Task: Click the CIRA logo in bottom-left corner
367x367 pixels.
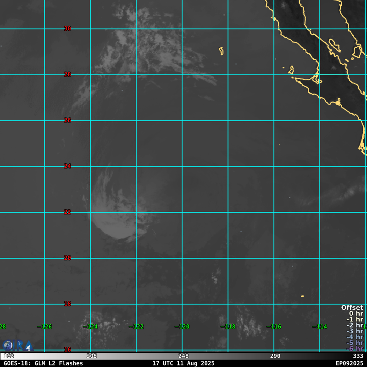Action: point(17,345)
